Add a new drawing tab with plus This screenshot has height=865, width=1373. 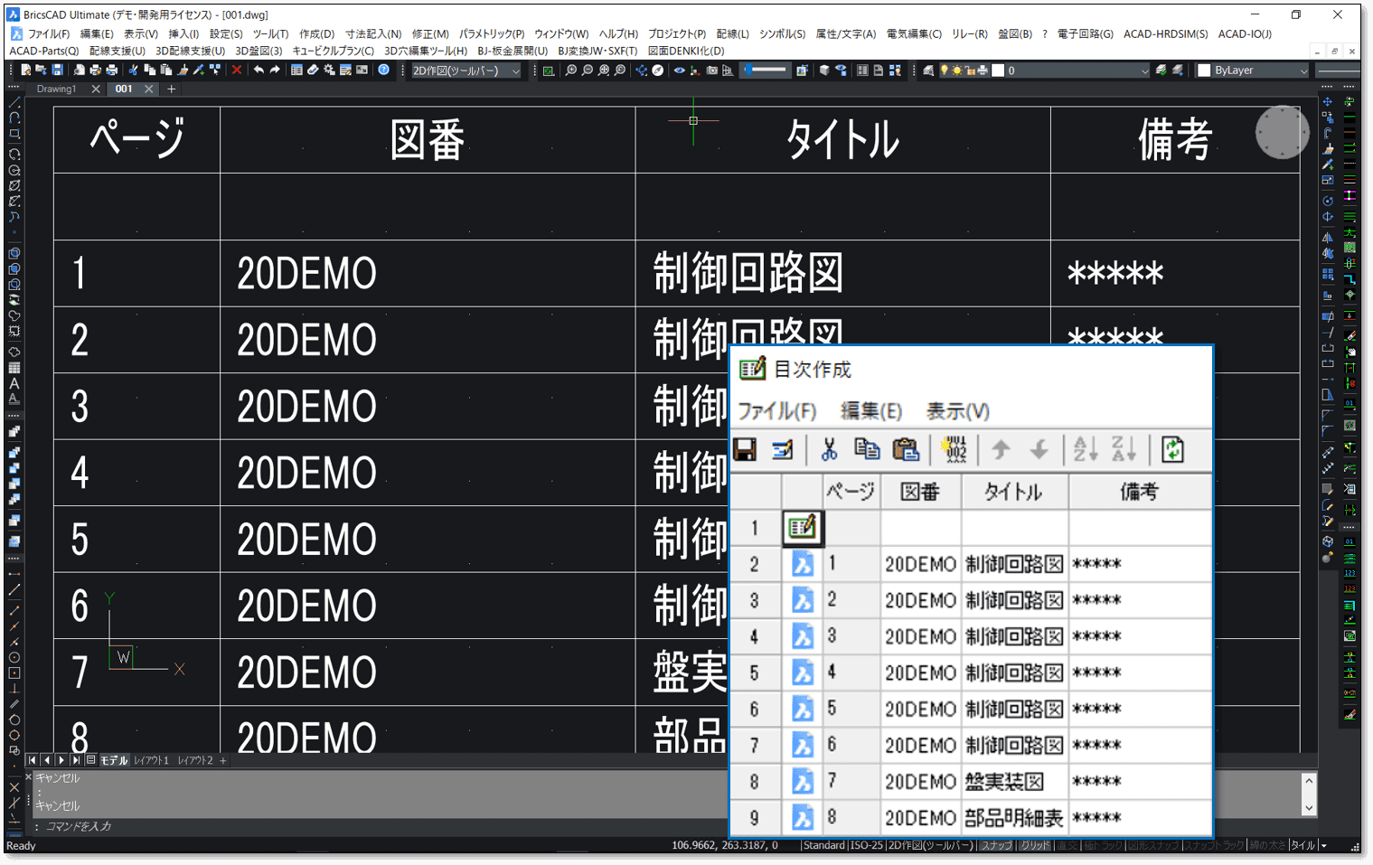point(172,89)
